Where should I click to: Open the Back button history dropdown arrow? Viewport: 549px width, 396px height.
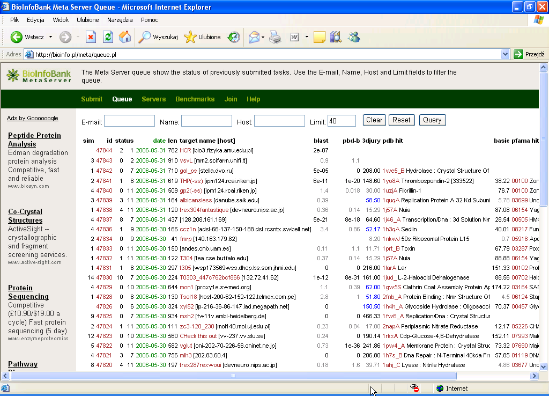(51, 37)
